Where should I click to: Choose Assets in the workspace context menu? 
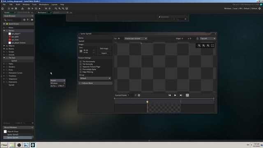(58, 81)
